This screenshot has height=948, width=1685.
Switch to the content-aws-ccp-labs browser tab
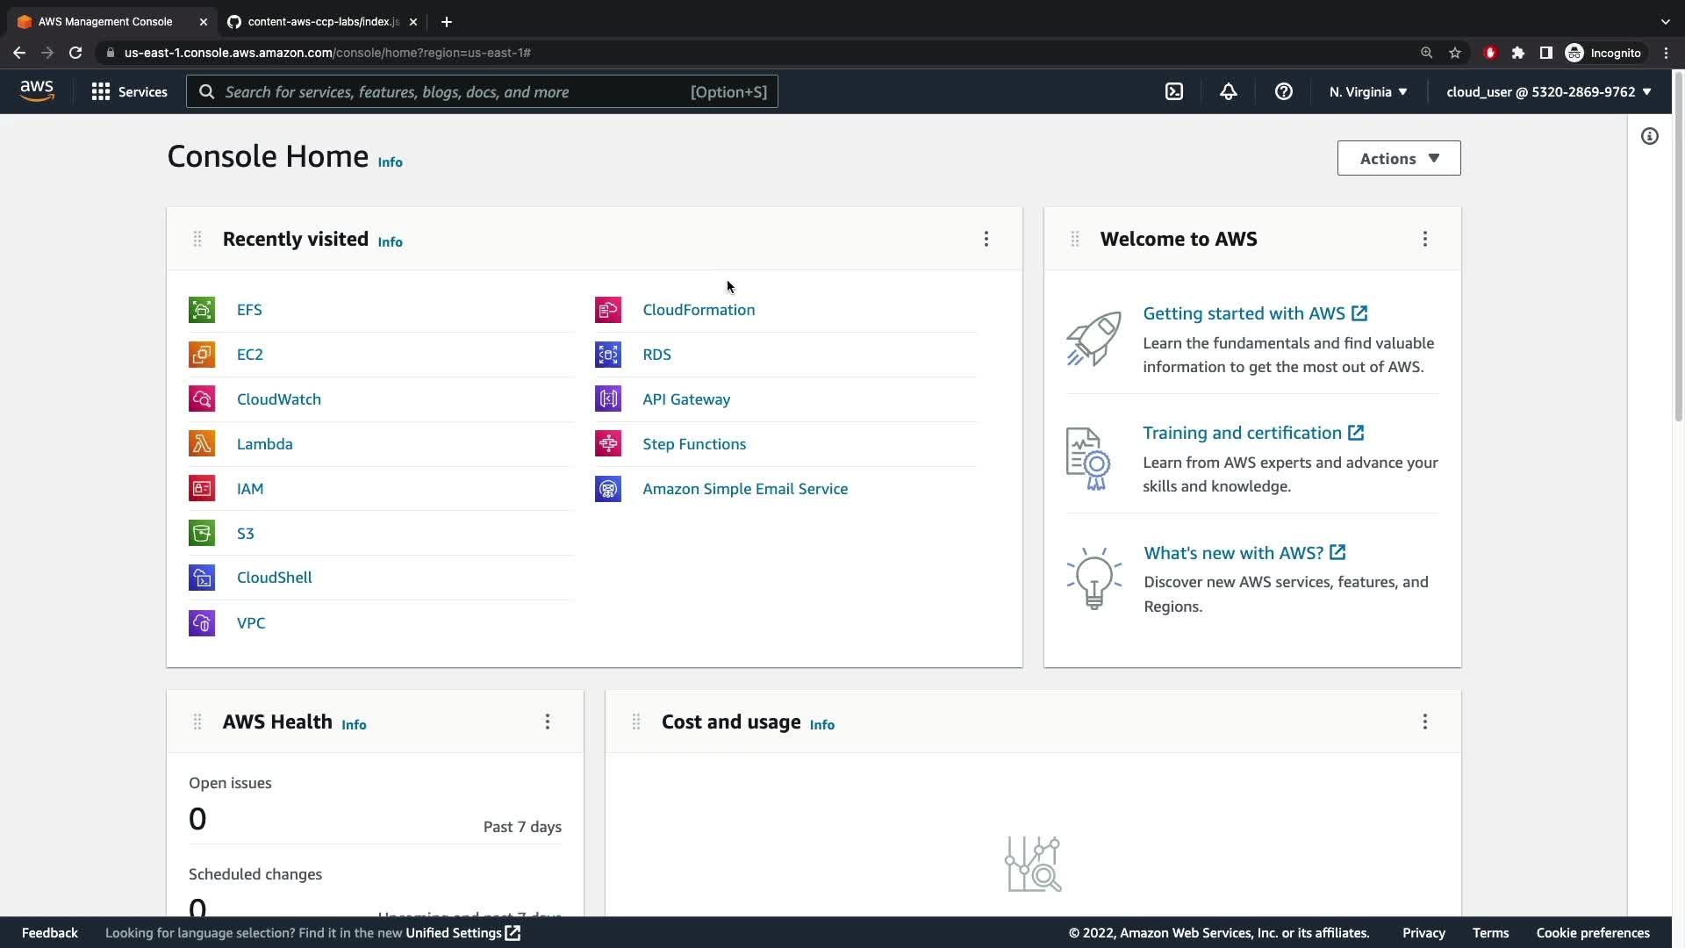click(321, 21)
